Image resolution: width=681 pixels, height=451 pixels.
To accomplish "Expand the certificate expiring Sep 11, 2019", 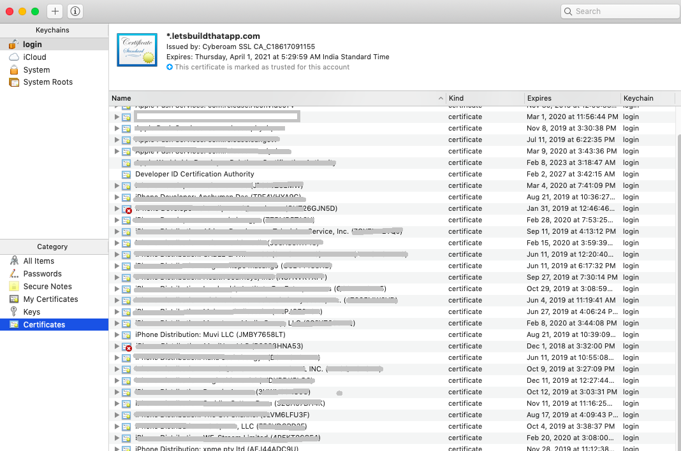I will (117, 231).
